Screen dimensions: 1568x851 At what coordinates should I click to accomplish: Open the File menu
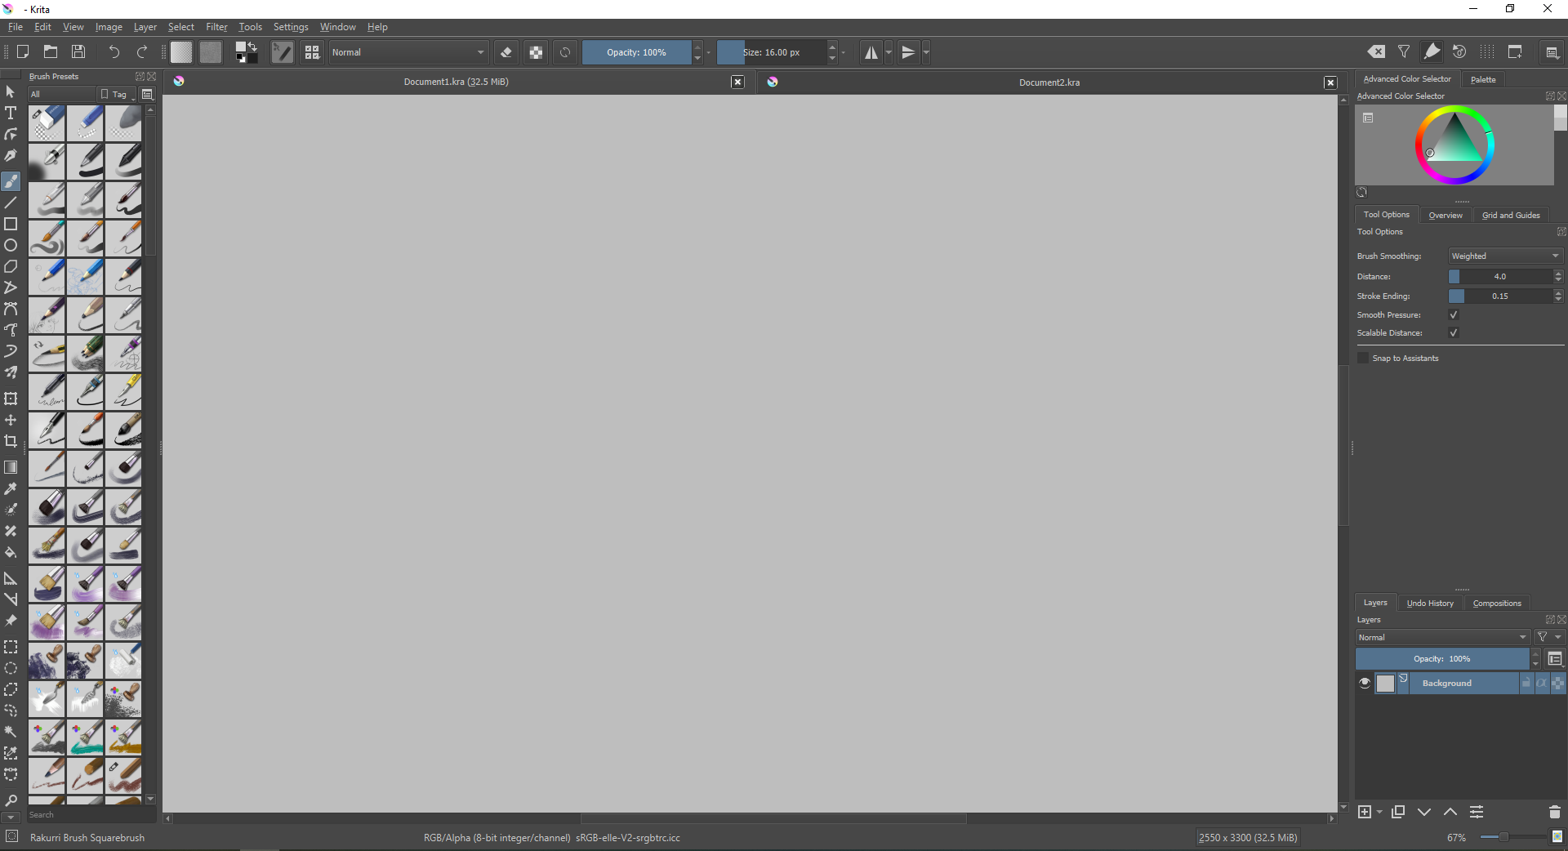pos(16,27)
